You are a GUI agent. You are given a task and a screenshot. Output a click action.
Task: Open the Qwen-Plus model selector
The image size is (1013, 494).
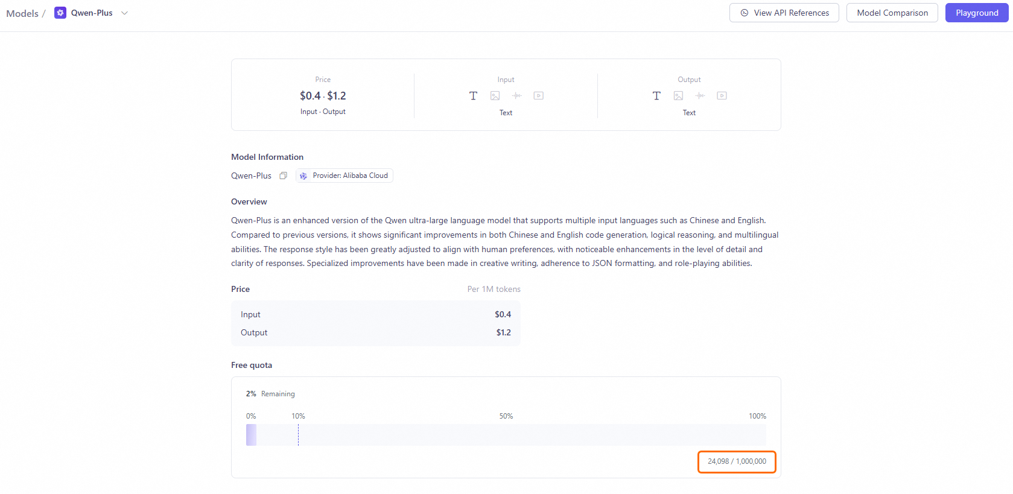[x=92, y=13]
